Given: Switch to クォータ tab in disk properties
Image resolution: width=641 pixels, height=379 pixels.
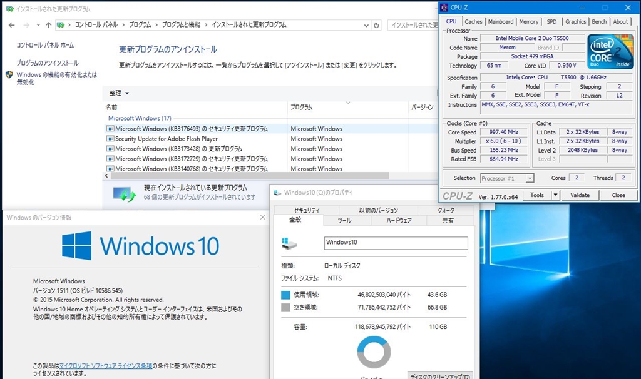Looking at the screenshot, I should coord(446,210).
